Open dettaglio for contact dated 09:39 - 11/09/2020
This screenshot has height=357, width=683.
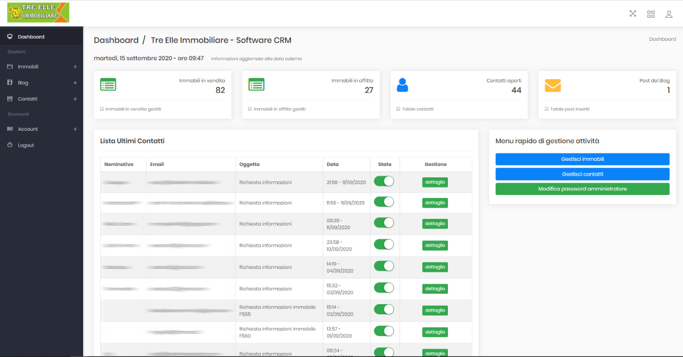tap(435, 224)
